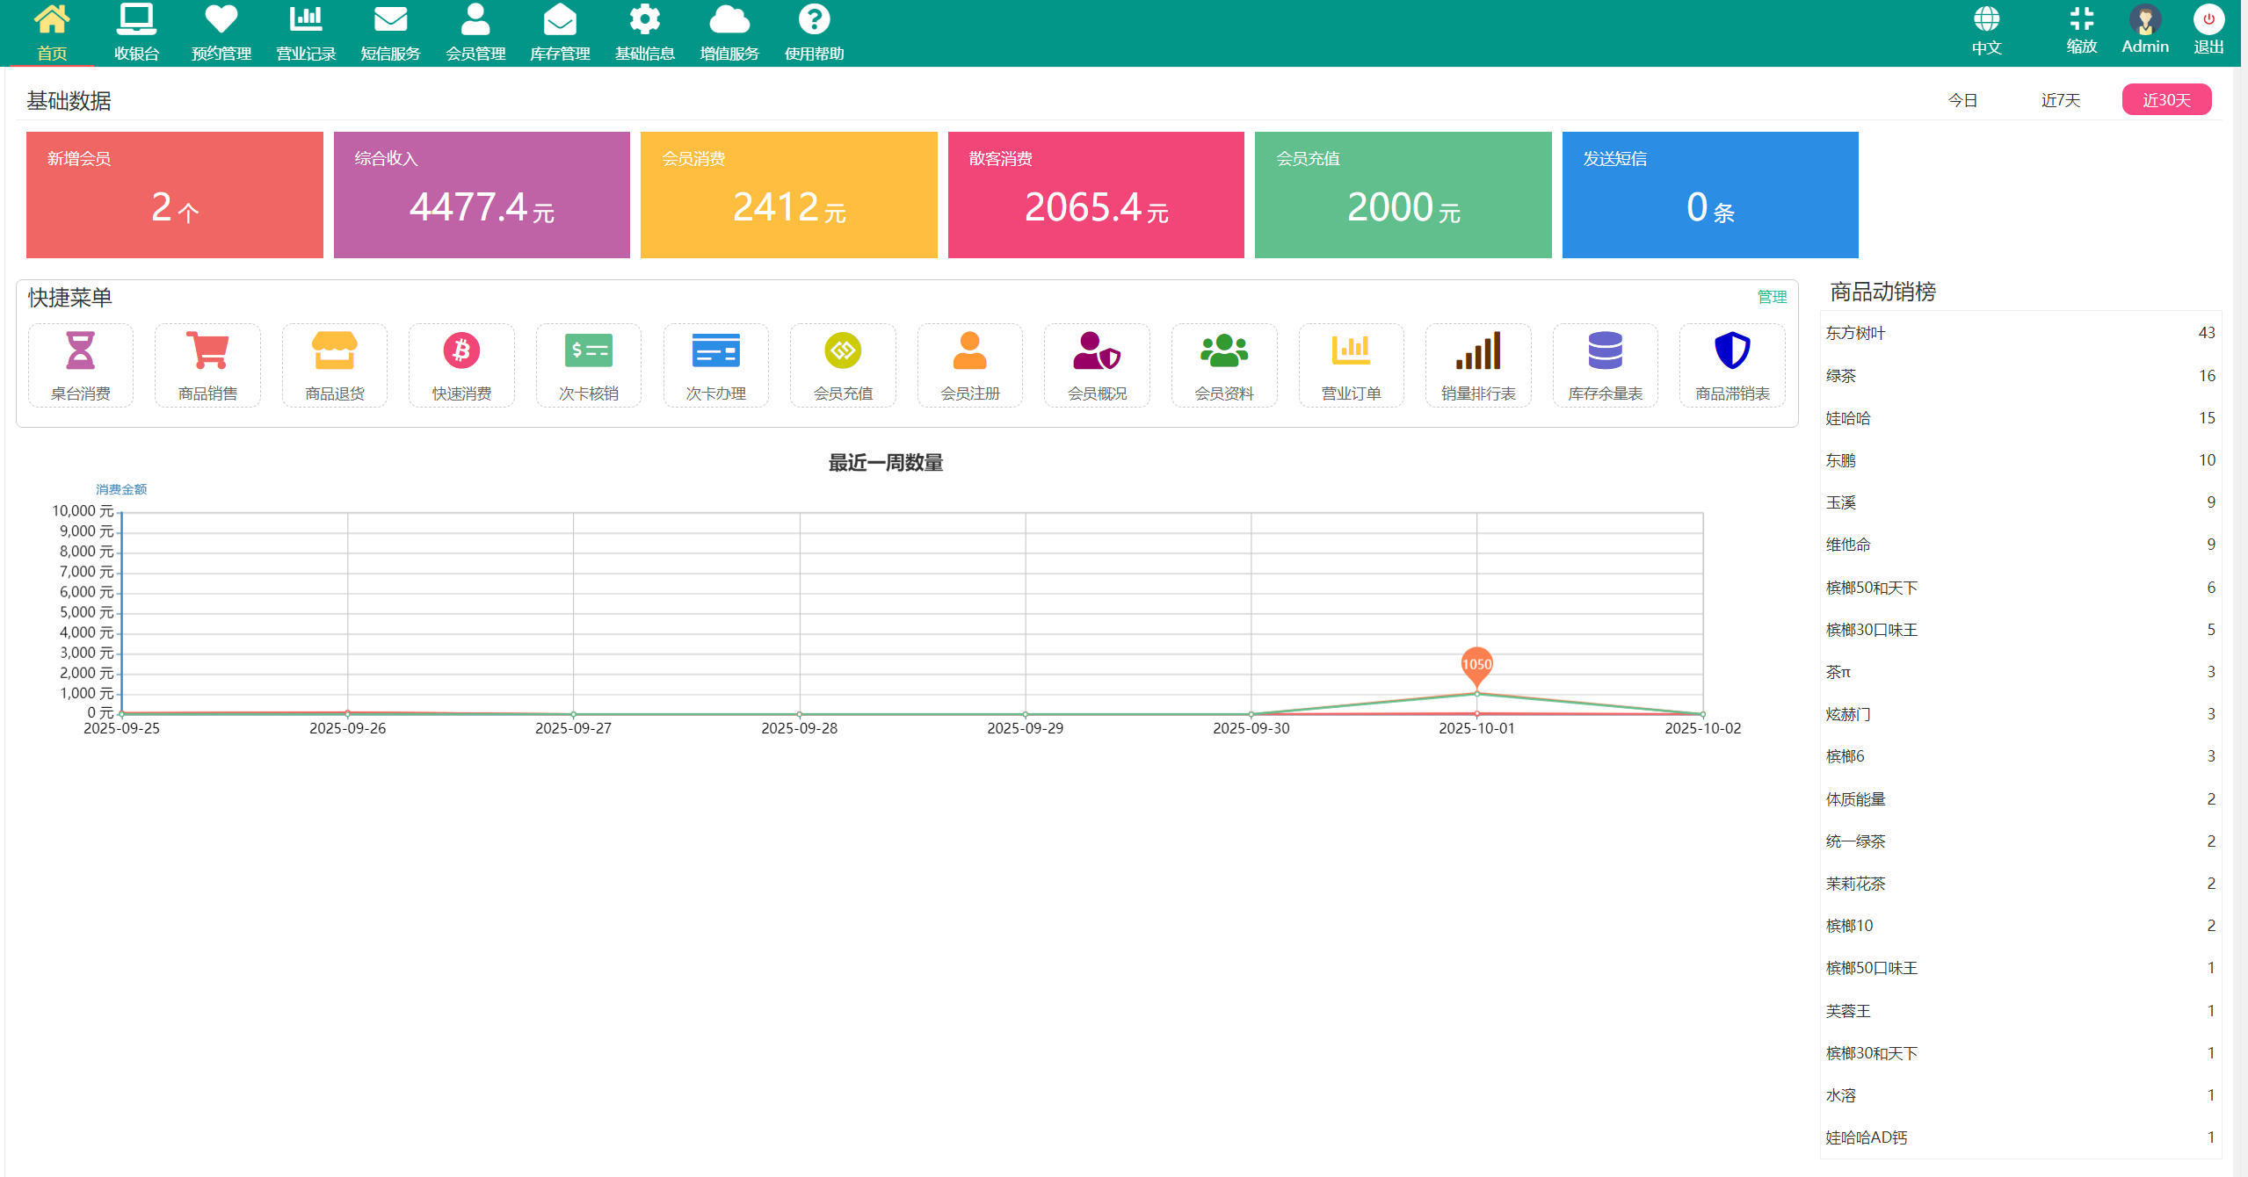Open the 会员充值 recharge shortcut
The width and height of the screenshot is (2248, 1177).
[x=842, y=365]
